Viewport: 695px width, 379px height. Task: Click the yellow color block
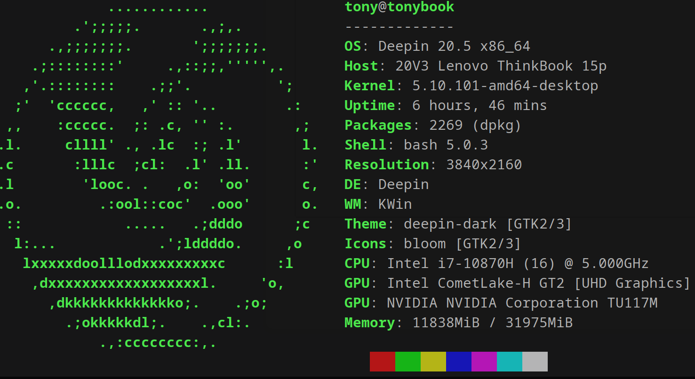point(433,362)
